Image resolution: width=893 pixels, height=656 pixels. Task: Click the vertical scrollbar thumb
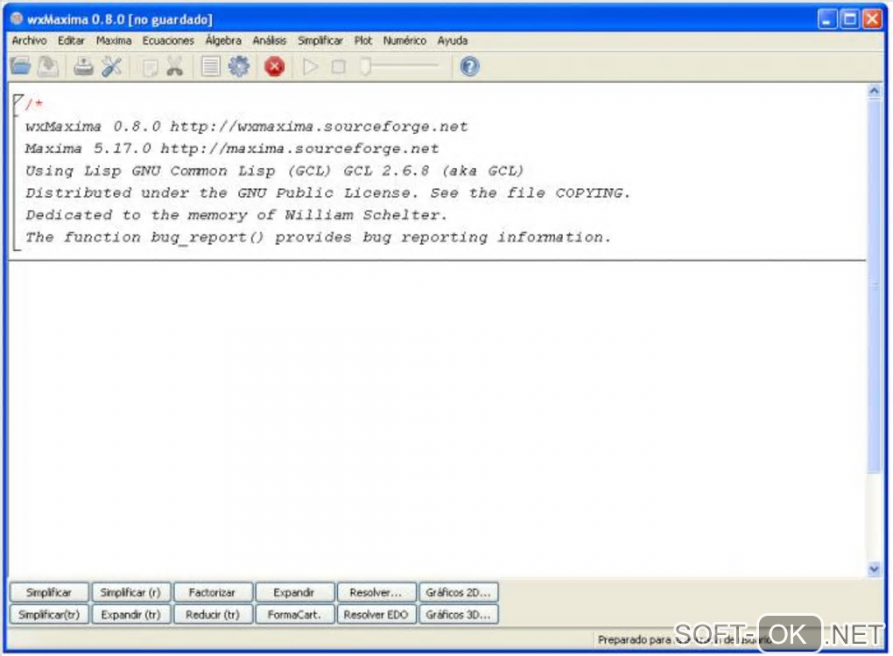(x=875, y=285)
